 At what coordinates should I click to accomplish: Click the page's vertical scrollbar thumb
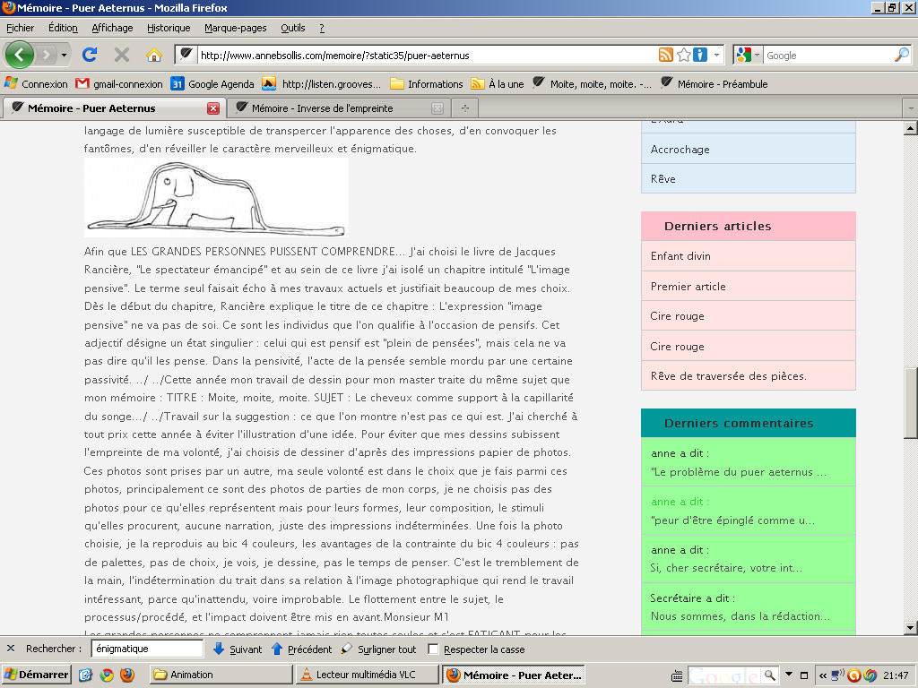(x=911, y=402)
